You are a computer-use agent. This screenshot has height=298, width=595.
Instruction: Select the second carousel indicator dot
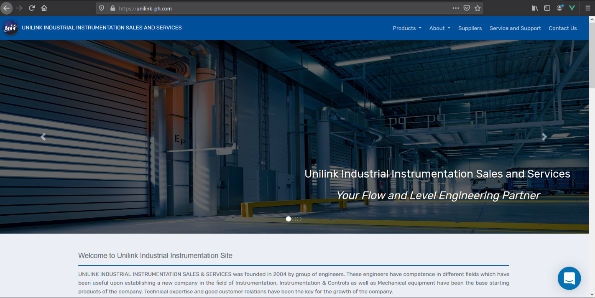coord(294,219)
